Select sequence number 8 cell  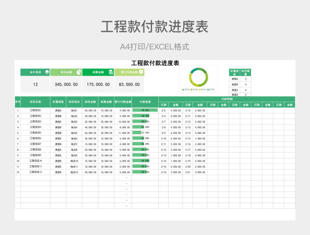pyautogui.click(x=18, y=150)
